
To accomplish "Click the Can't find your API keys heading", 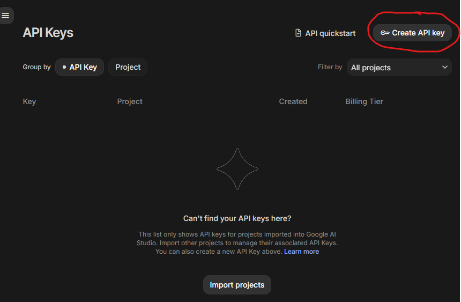I will 237,218.
